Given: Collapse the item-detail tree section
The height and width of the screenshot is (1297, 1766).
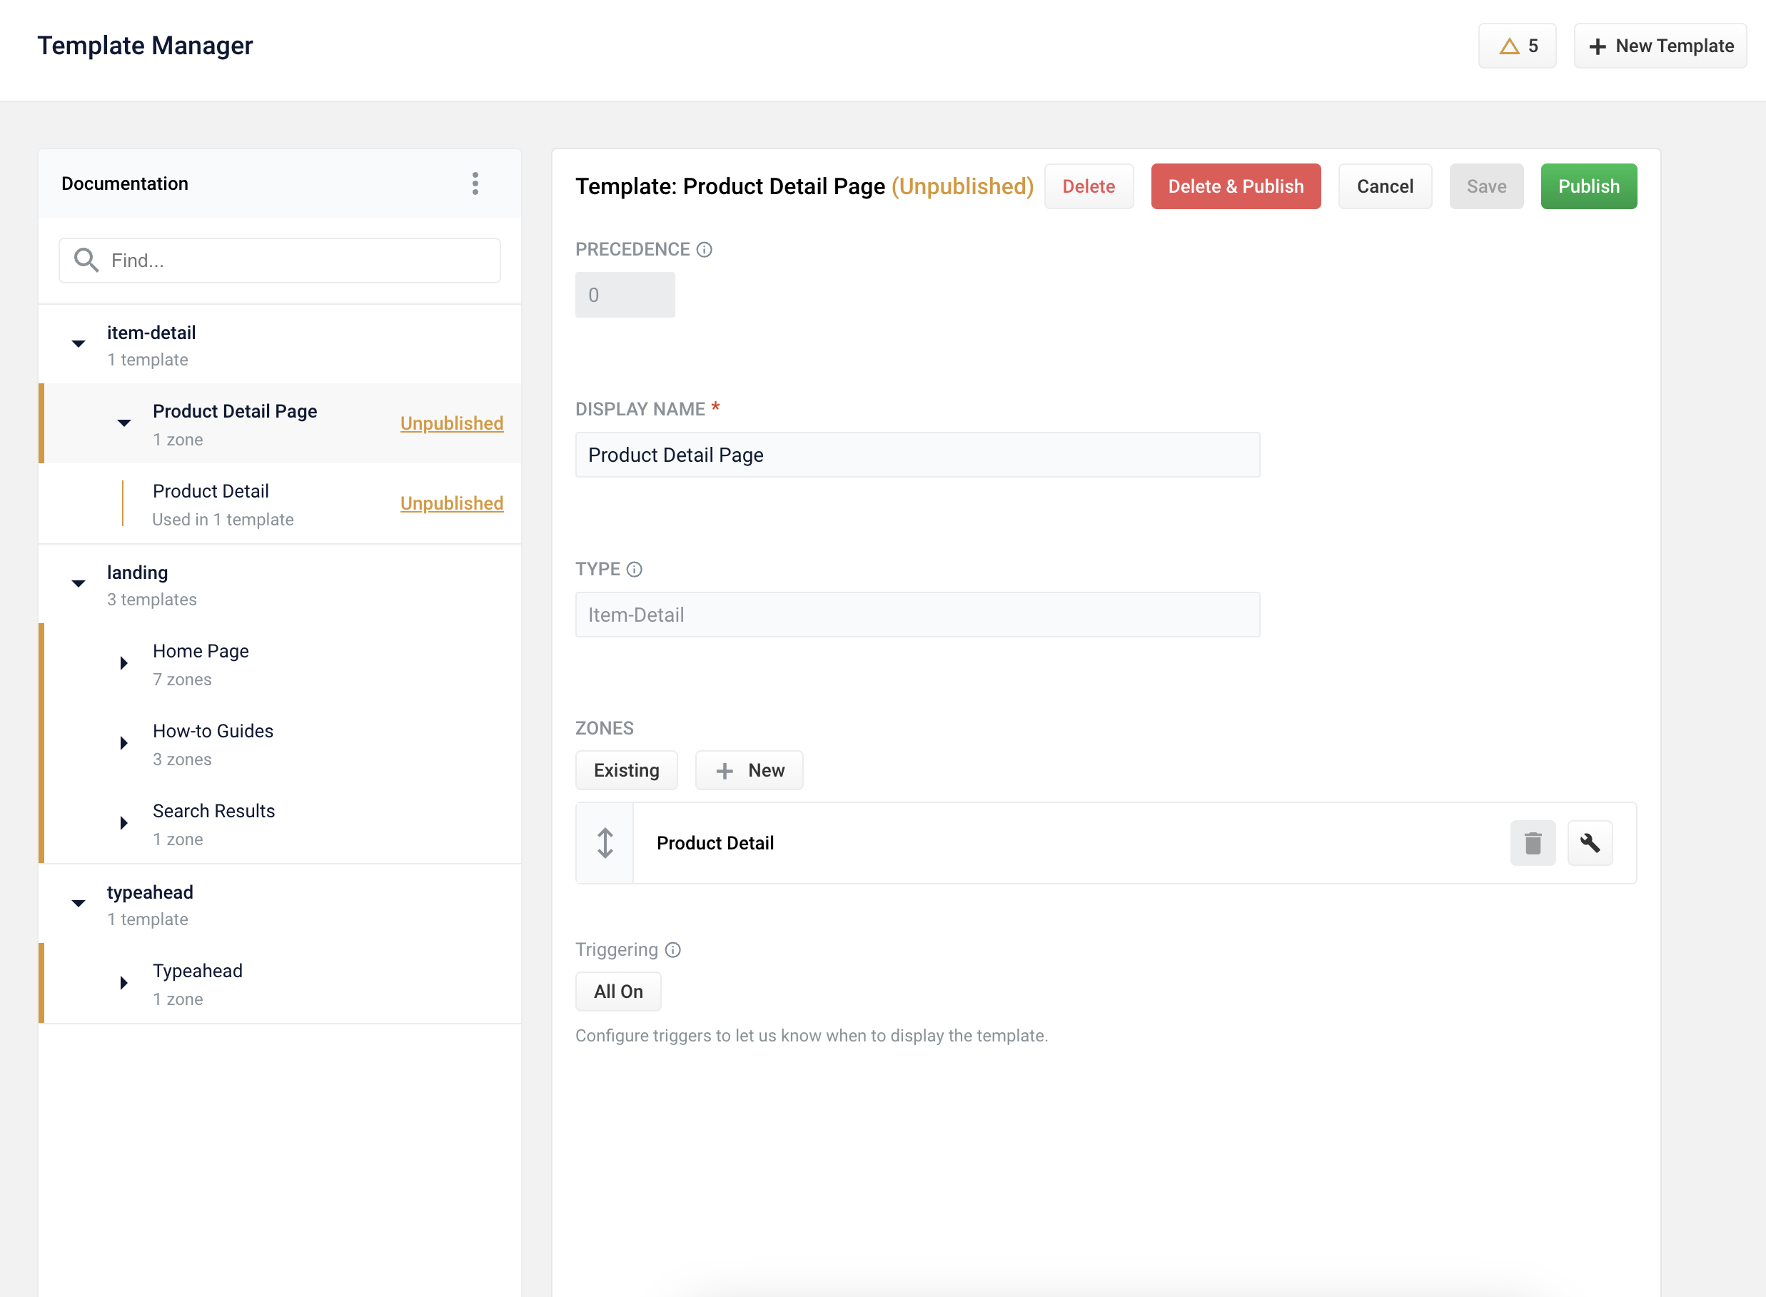Looking at the screenshot, I should click(78, 343).
